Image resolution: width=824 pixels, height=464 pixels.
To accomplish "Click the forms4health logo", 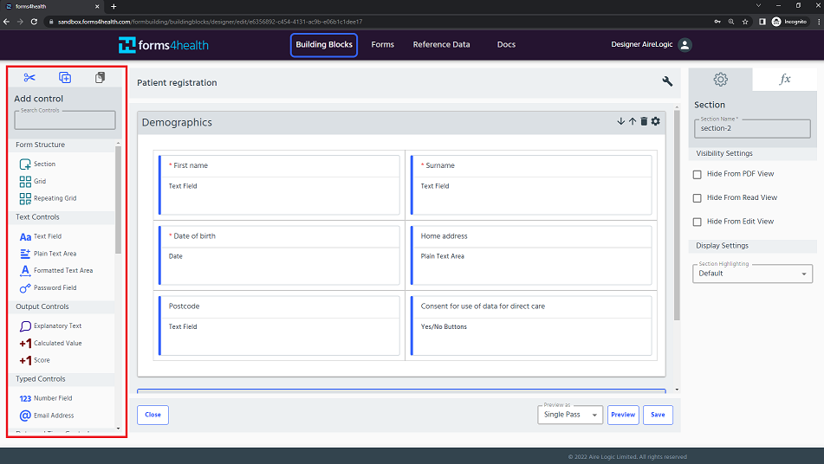I will (164, 45).
